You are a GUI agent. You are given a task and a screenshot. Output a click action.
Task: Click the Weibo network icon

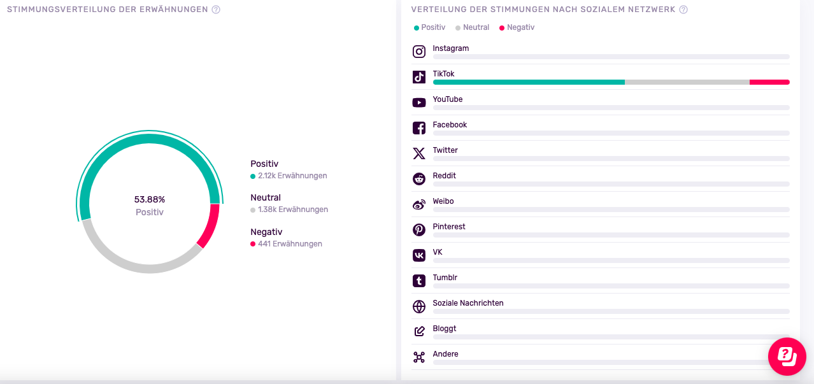tap(419, 204)
